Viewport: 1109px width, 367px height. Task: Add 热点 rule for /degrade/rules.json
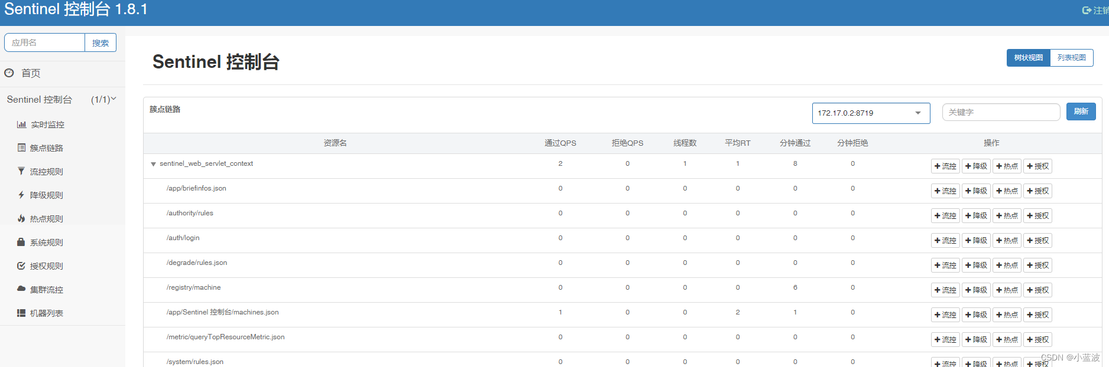[x=1007, y=266]
